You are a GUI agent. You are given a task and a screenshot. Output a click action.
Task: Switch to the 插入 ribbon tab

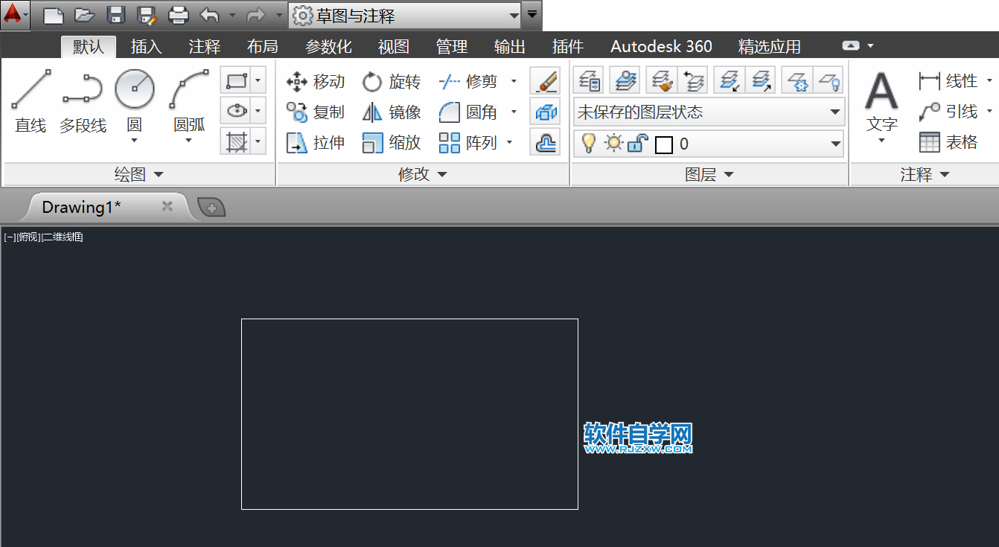click(146, 47)
